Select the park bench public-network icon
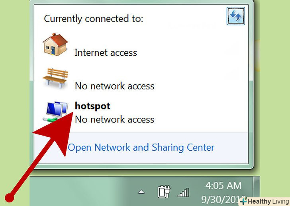The width and height of the screenshot is (290, 206). point(55,78)
